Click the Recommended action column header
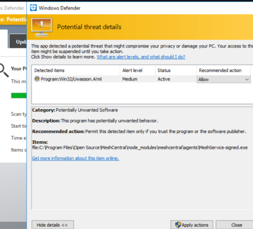 (x=223, y=70)
